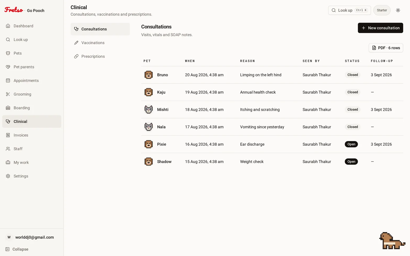Click the Open status badge for Shadow

pyautogui.click(x=351, y=161)
